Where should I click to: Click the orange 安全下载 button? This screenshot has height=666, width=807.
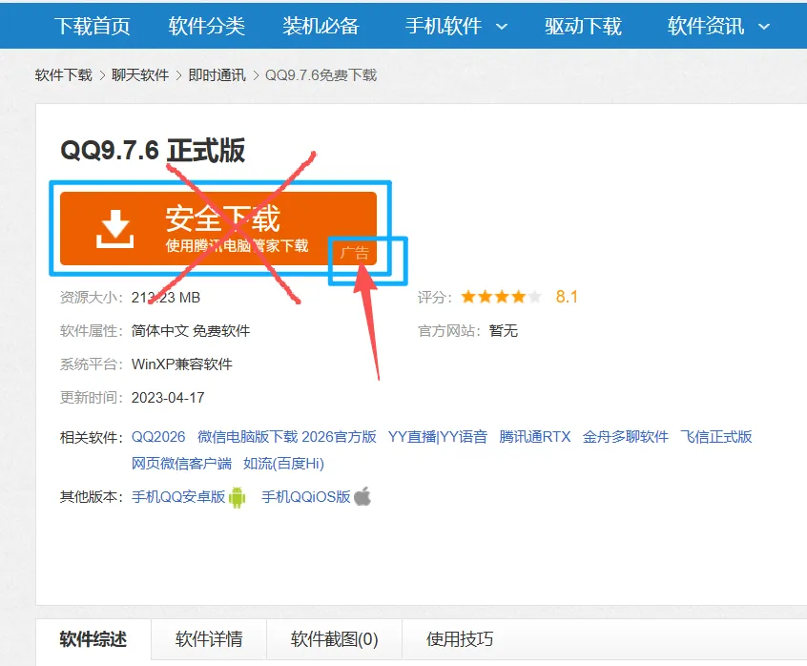pos(218,228)
